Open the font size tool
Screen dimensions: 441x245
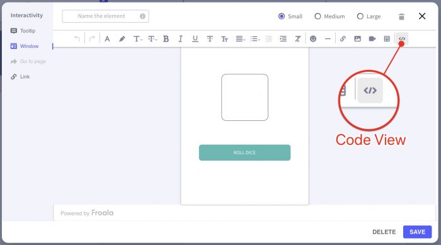pos(224,39)
